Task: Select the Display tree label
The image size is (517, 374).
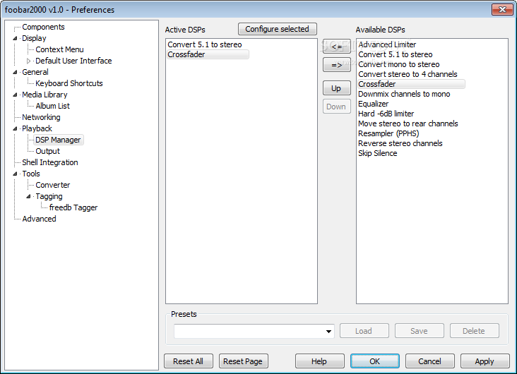Action: click(34, 38)
